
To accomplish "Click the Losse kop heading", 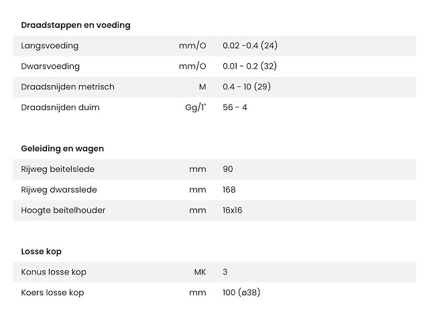I will (x=42, y=252).
